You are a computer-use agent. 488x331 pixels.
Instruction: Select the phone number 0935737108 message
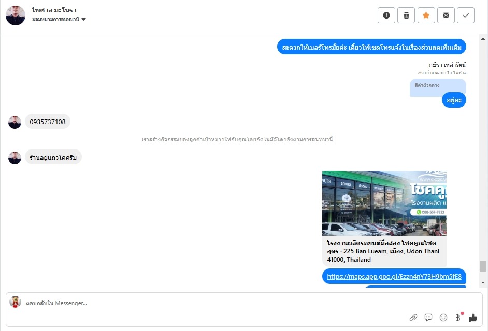tap(48, 122)
